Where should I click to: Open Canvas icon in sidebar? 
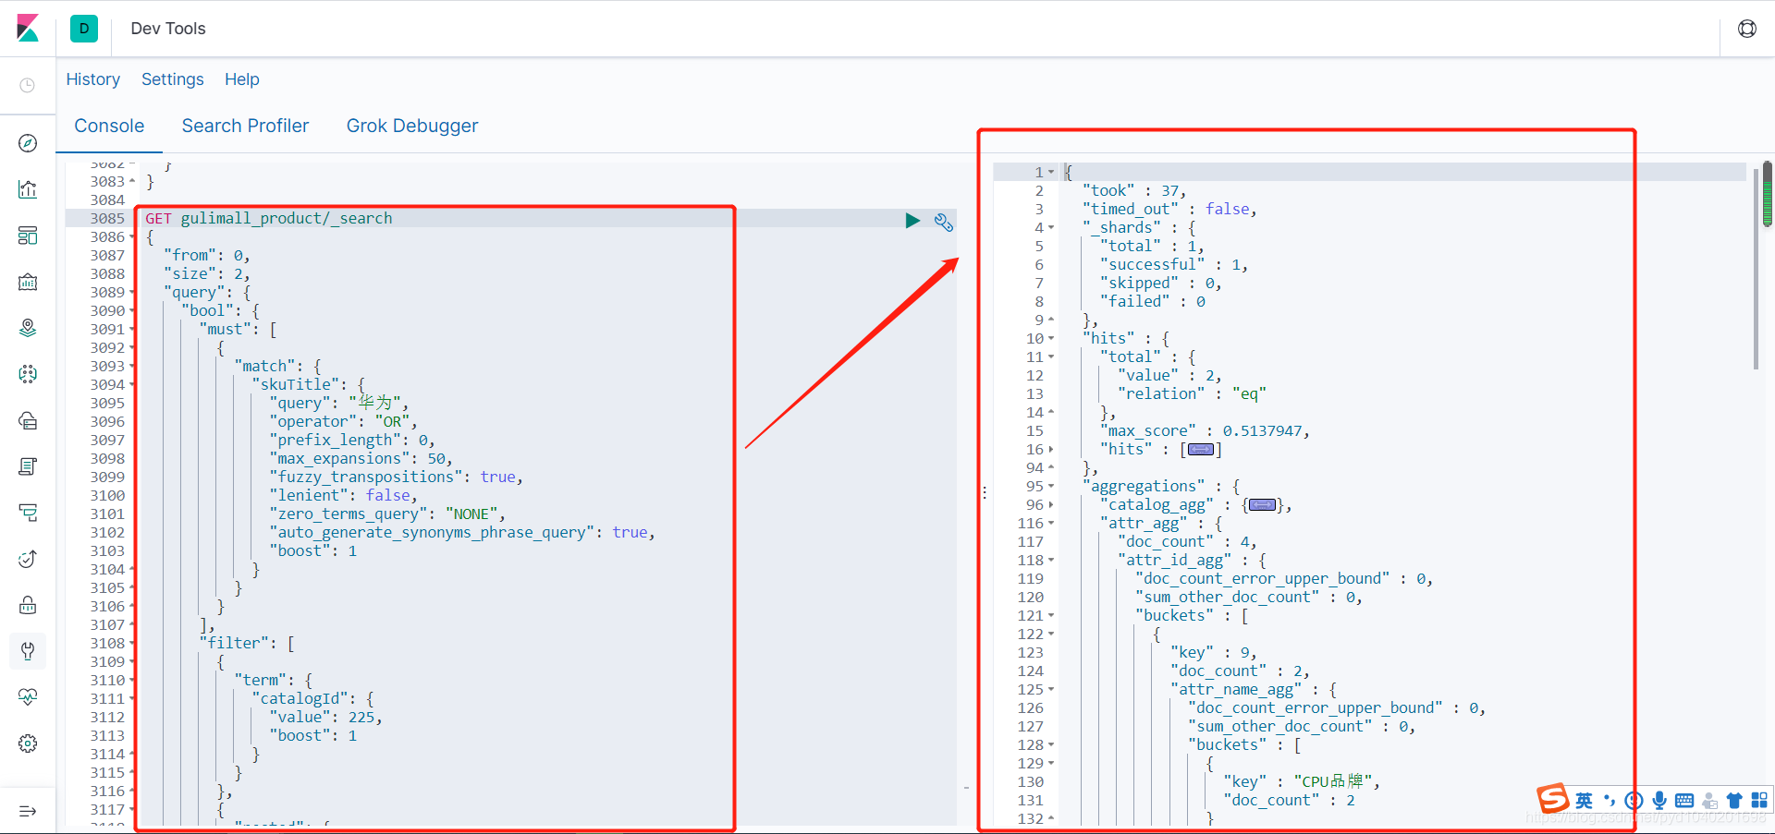[28, 282]
